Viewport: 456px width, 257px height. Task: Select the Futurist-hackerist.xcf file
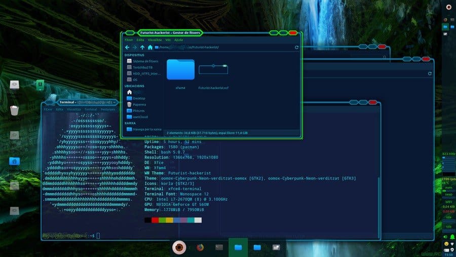[213, 75]
